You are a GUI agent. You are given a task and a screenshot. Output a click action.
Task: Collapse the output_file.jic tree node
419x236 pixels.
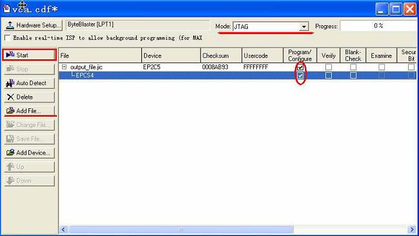[64, 67]
